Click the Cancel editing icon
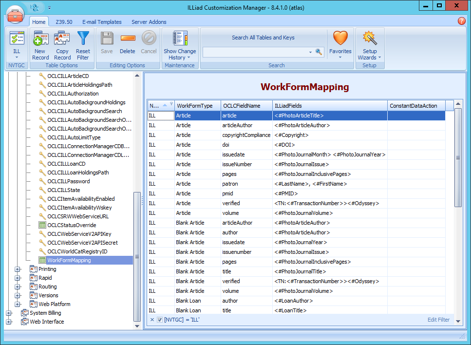The width and height of the screenshot is (471, 345). 149,44
